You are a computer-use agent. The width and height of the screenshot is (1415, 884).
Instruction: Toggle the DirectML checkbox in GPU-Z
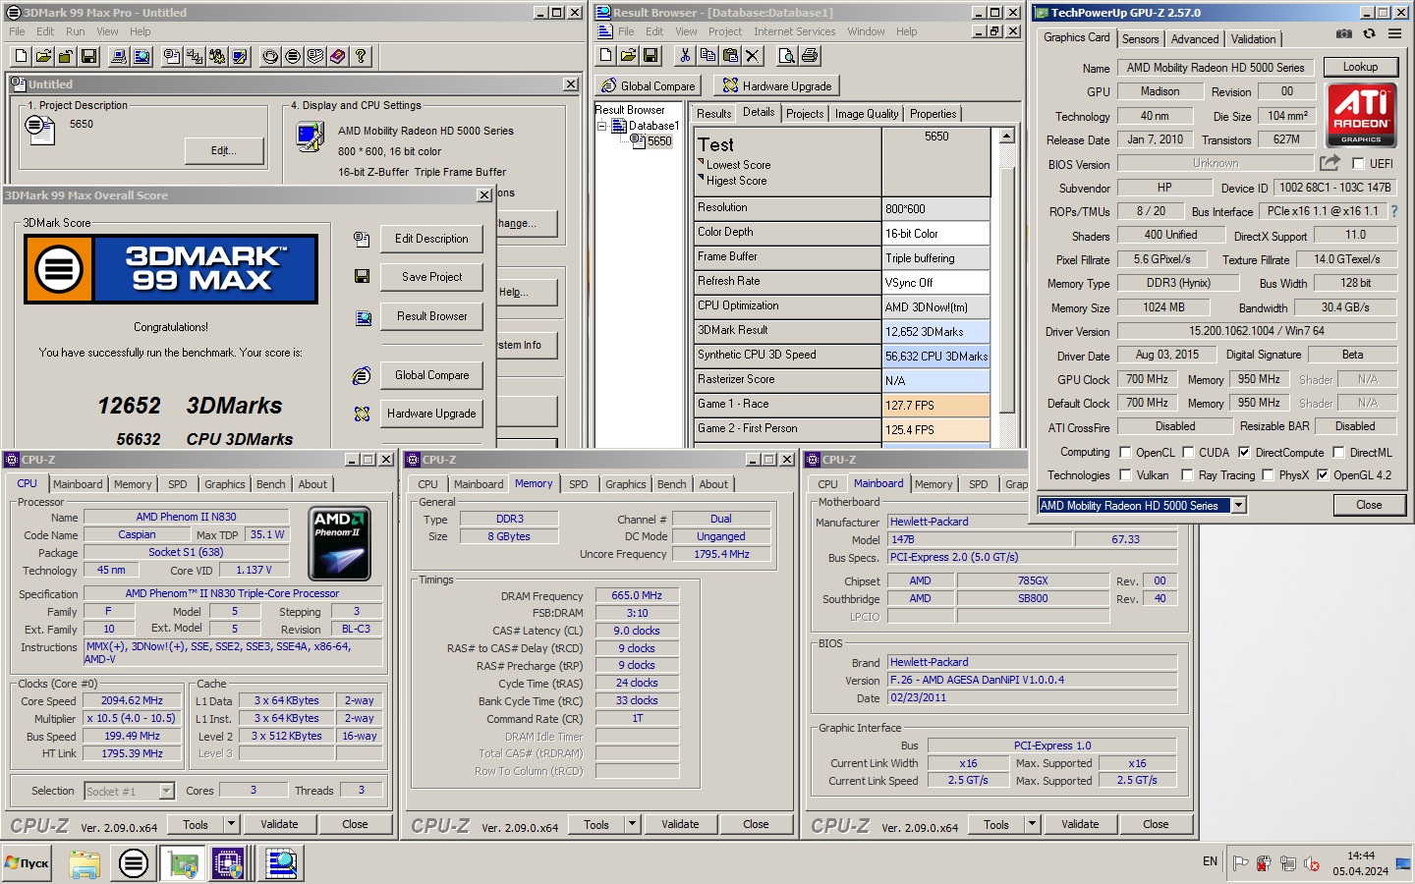[1338, 453]
